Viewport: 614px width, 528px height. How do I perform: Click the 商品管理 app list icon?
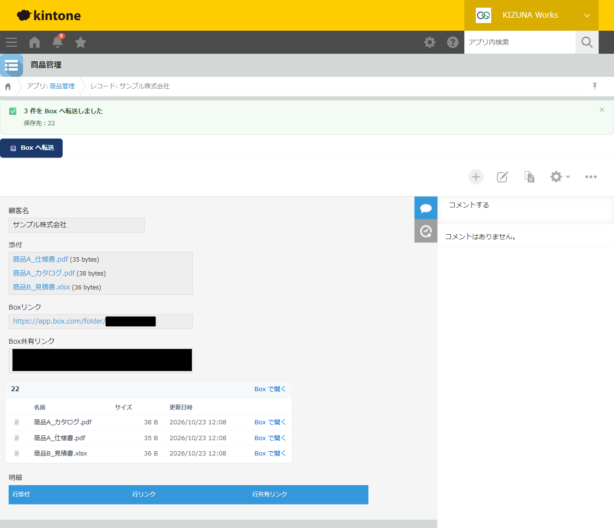12,65
